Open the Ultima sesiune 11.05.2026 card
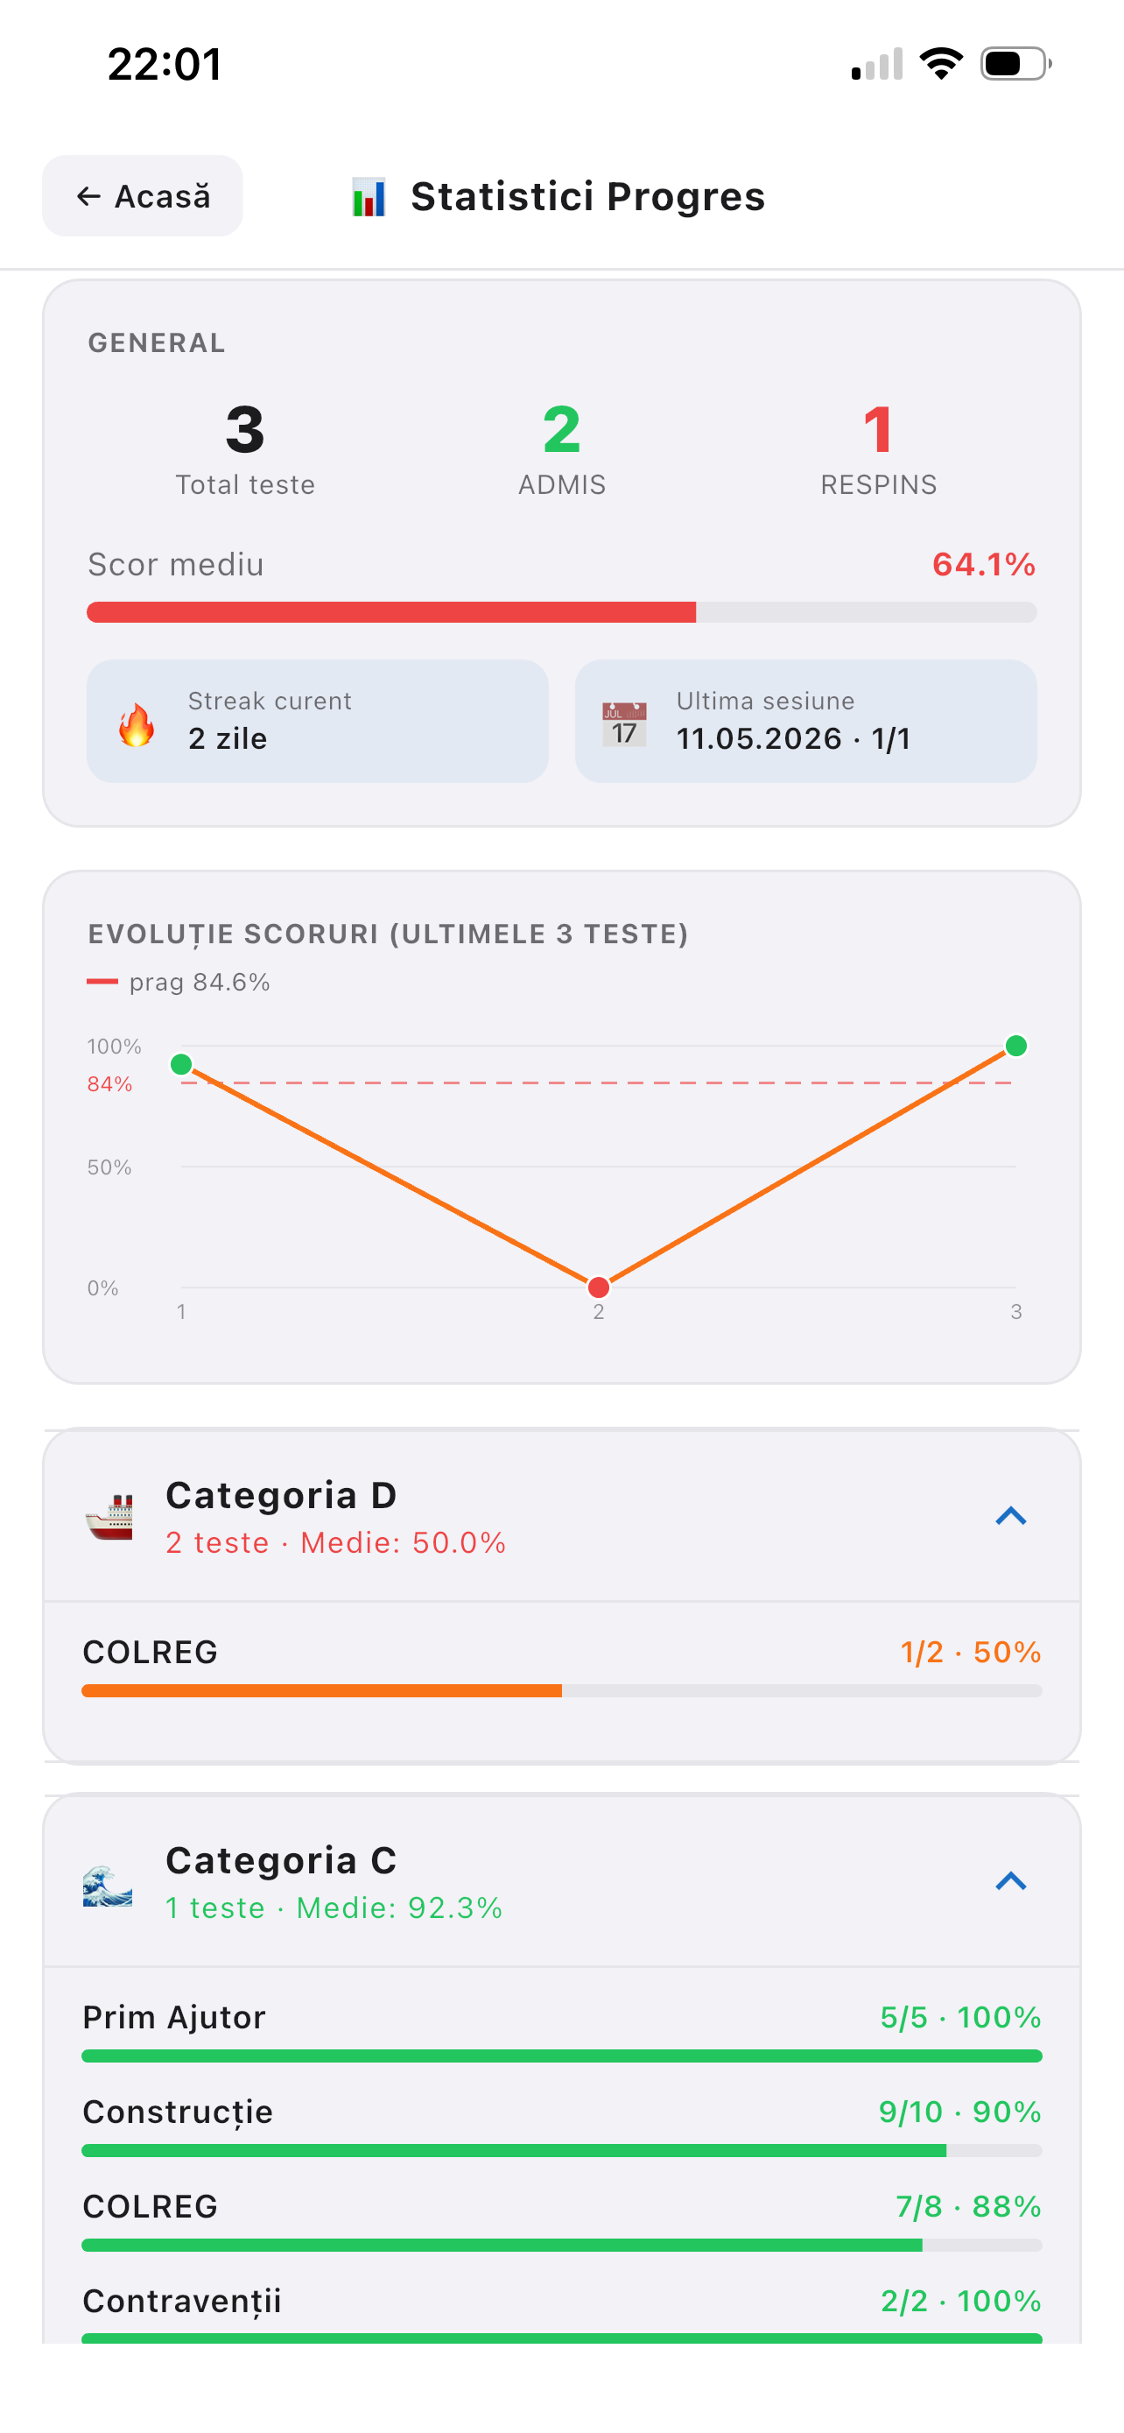The image size is (1124, 2433). tap(806, 721)
